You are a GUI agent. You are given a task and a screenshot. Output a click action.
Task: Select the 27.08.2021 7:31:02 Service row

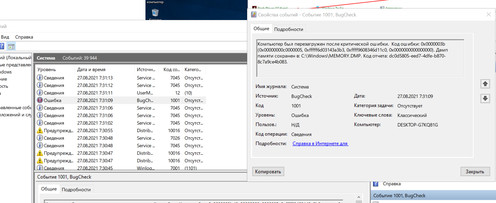[x=121, y=123]
